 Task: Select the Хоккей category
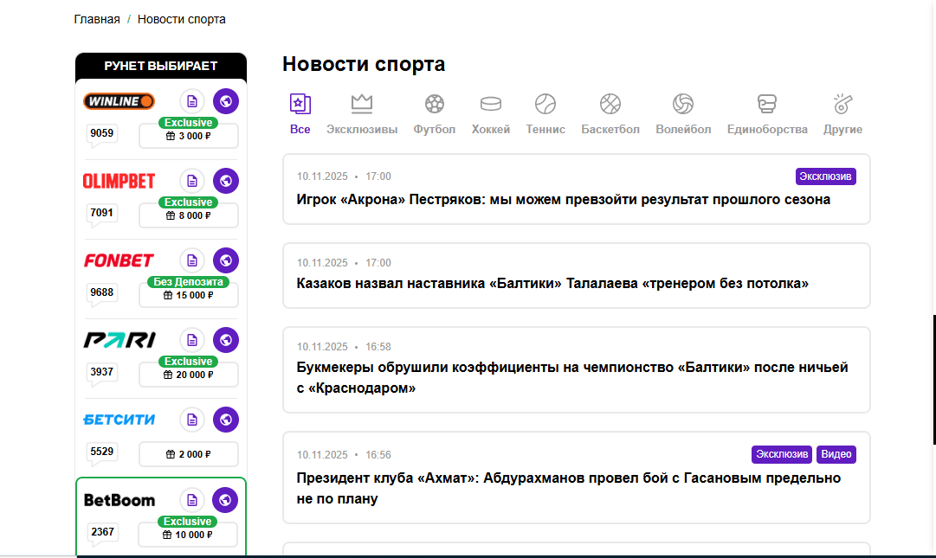coord(490,114)
